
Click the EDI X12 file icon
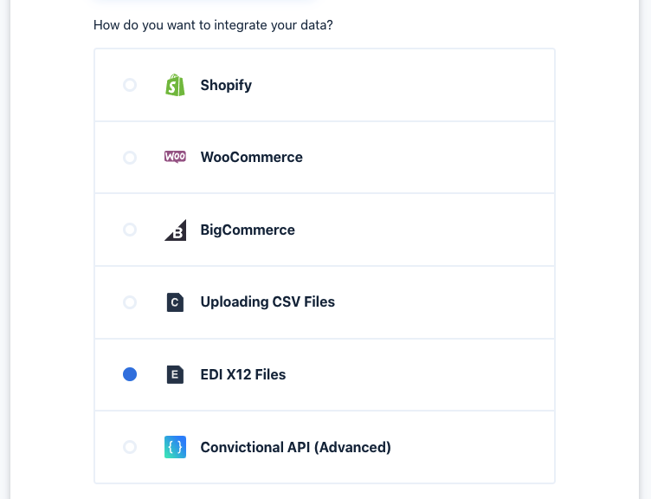[x=175, y=374]
